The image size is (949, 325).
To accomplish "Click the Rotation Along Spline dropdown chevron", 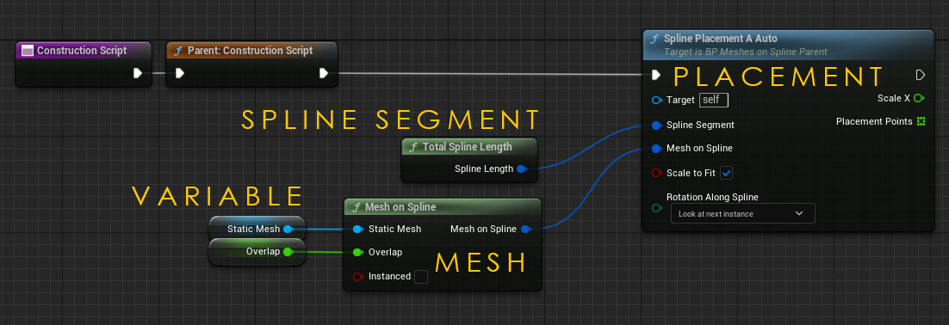I will pyautogui.click(x=799, y=213).
